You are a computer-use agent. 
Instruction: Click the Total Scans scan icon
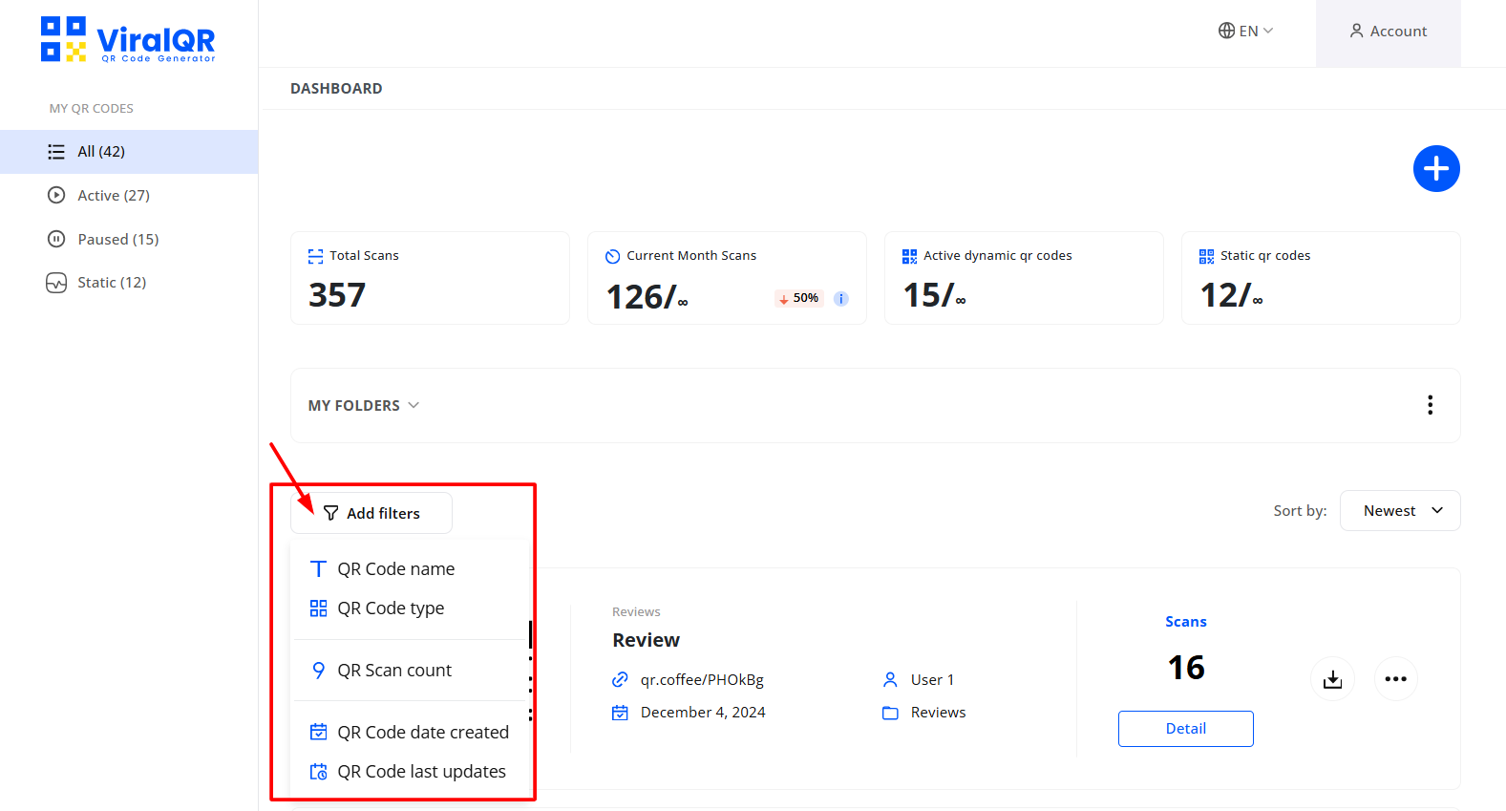click(x=315, y=256)
